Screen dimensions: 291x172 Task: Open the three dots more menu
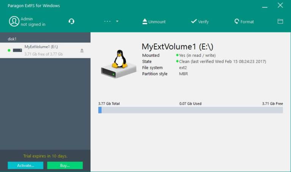coord(107,21)
